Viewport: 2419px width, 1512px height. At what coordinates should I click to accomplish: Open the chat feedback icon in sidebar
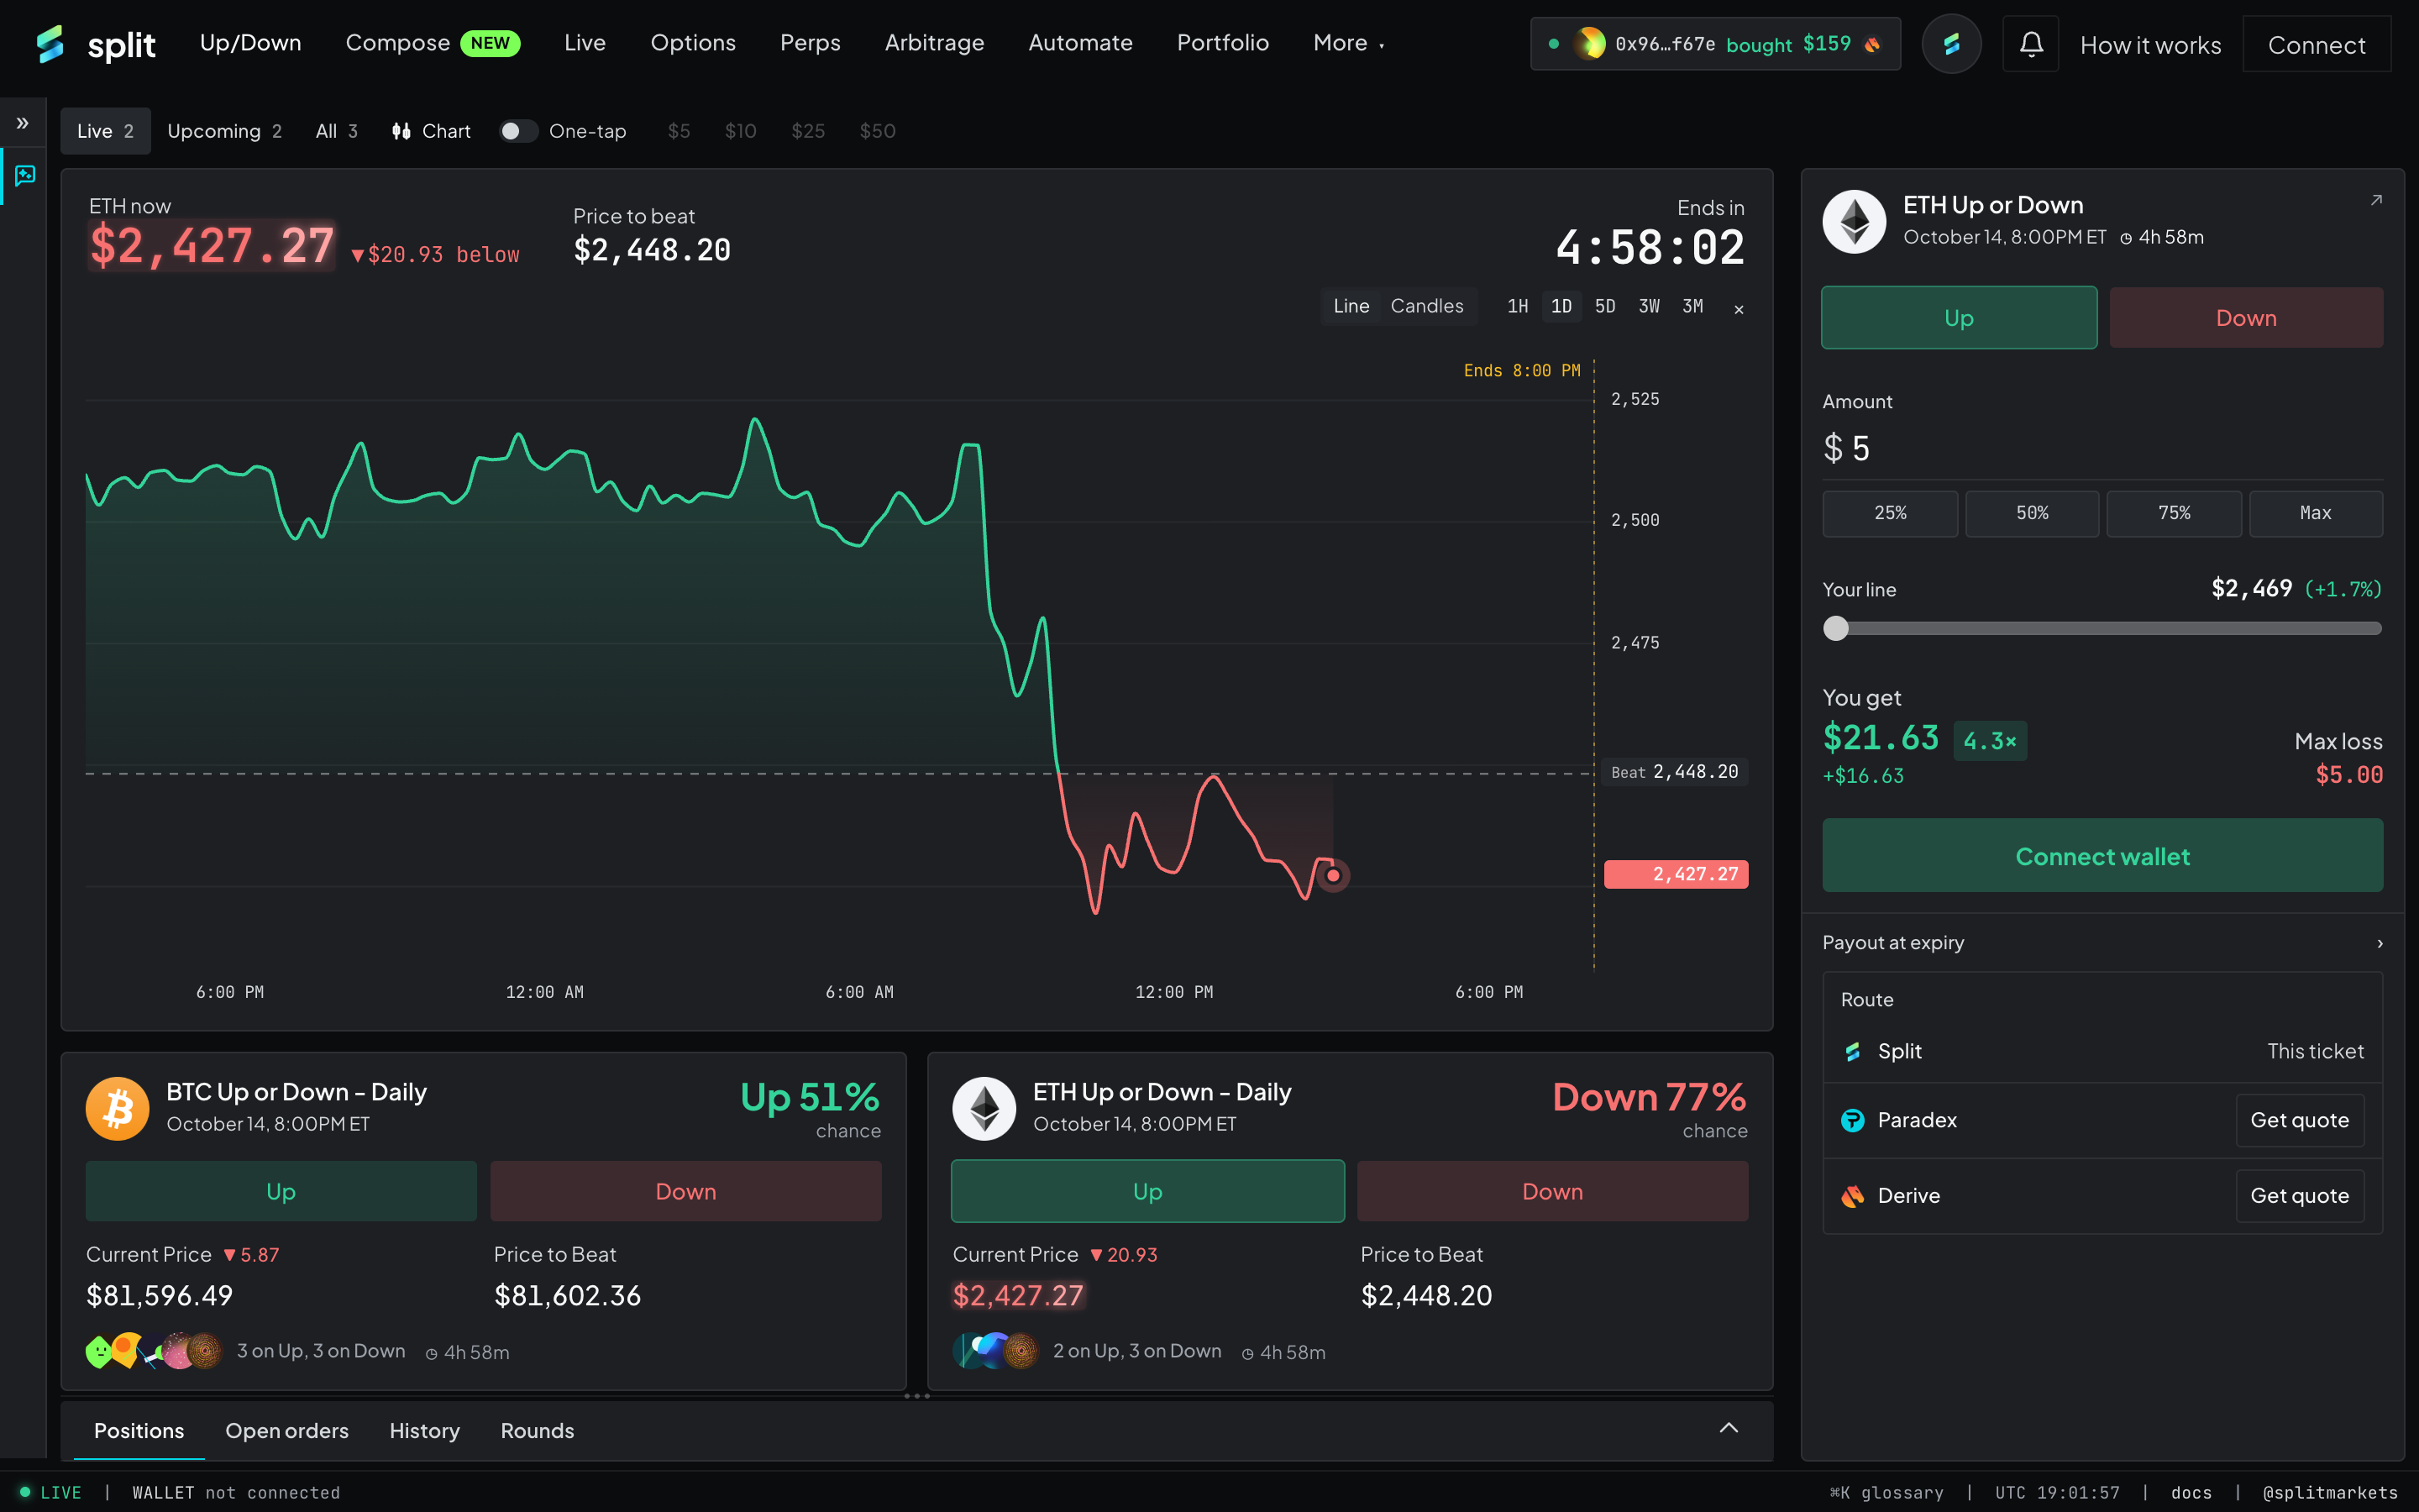[25, 176]
